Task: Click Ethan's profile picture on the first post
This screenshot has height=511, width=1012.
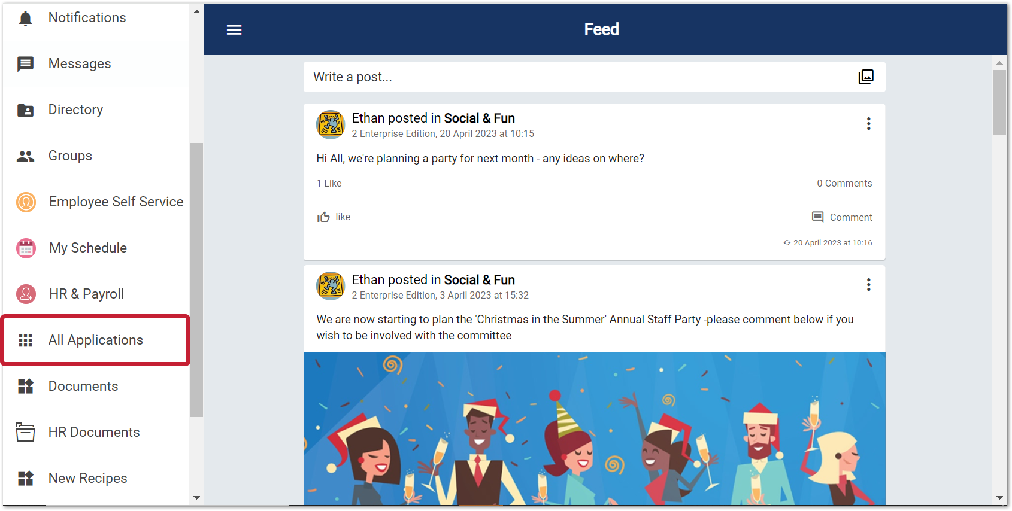Action: pos(330,124)
